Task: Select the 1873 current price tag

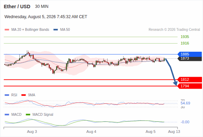Action: click(190, 59)
